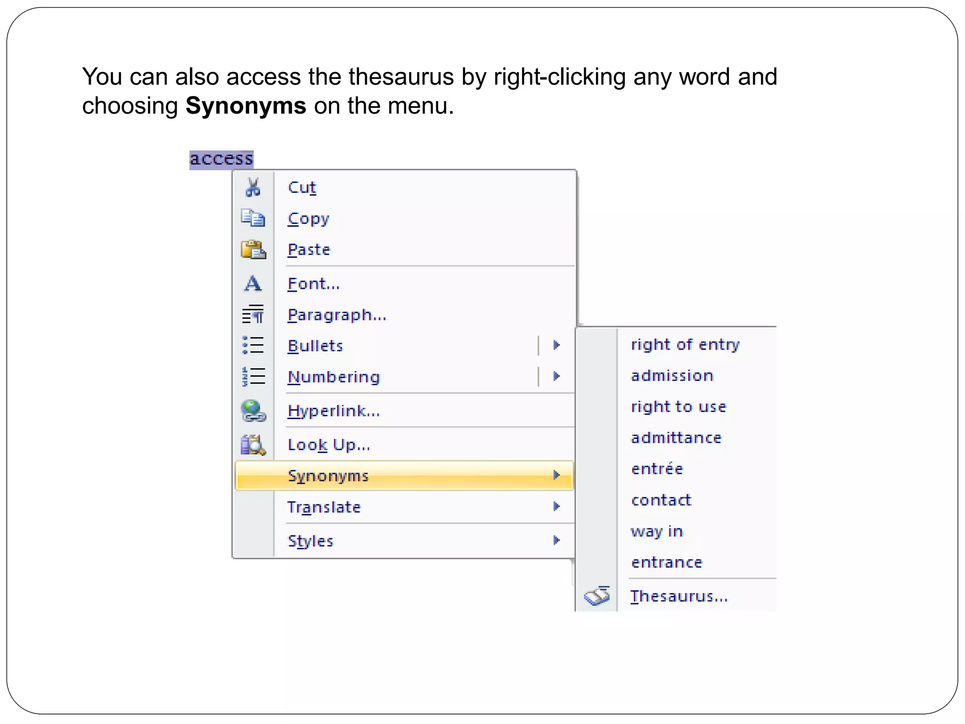
Task: Select the Numbering menu entry
Action: (x=404, y=377)
